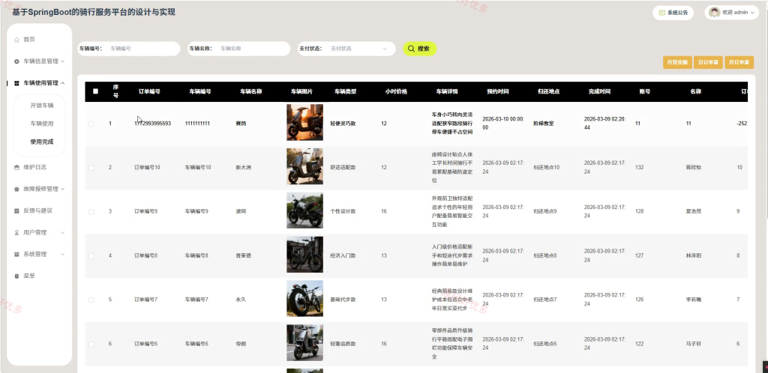Click the 完成时间 column header
The width and height of the screenshot is (768, 373).
click(599, 91)
